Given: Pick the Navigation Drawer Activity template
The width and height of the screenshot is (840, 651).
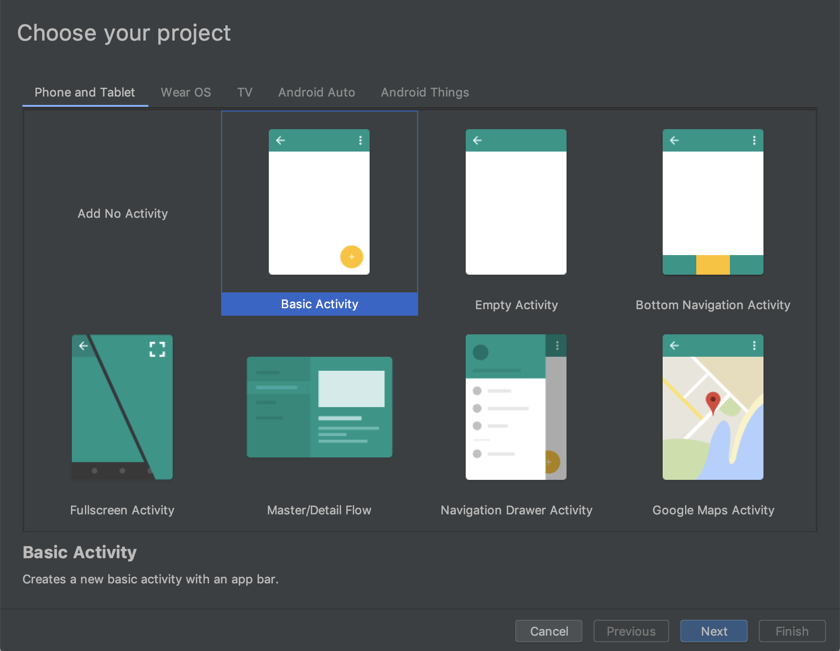Looking at the screenshot, I should coord(516,407).
